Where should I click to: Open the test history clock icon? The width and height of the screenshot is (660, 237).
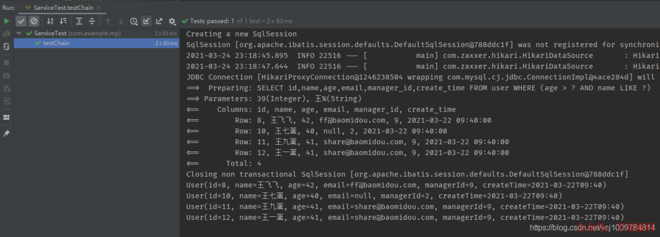coord(133,21)
